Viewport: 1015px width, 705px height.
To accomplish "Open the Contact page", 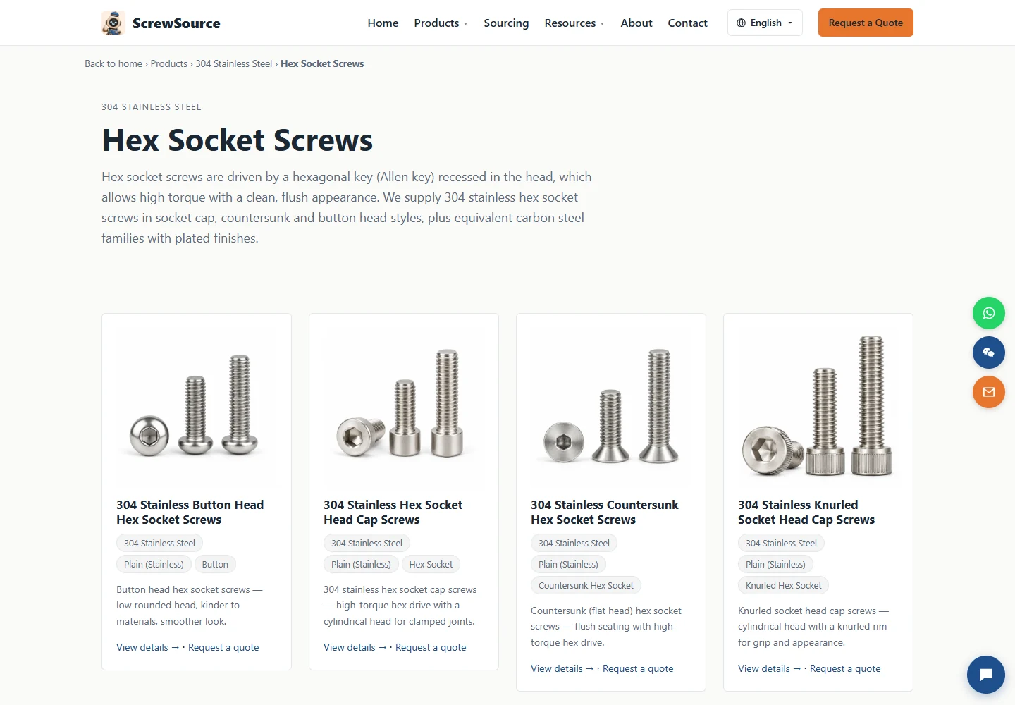I will pyautogui.click(x=687, y=23).
